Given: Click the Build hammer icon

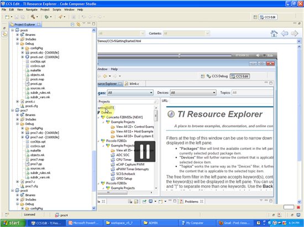Looking at the screenshot, I should 33,17.
